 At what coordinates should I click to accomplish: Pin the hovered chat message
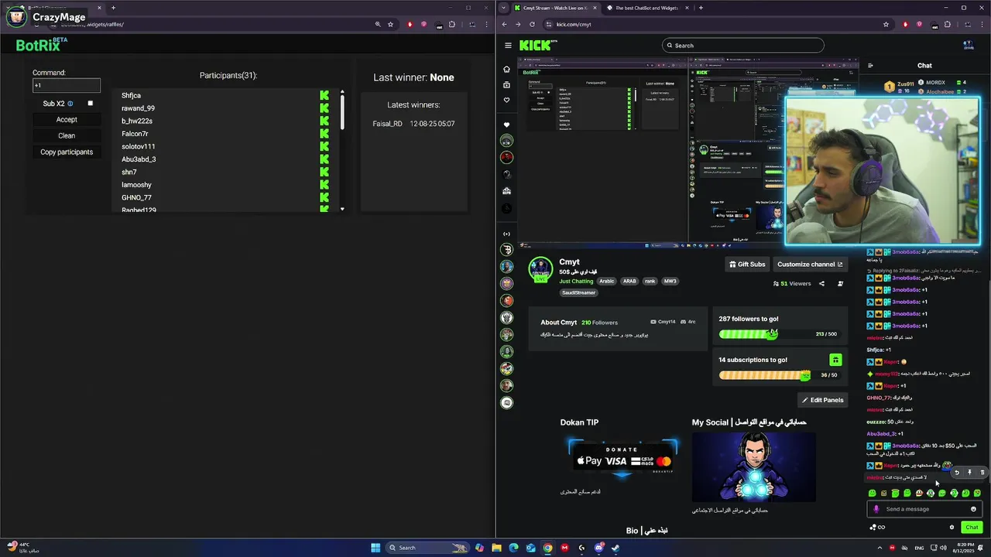[x=969, y=473]
